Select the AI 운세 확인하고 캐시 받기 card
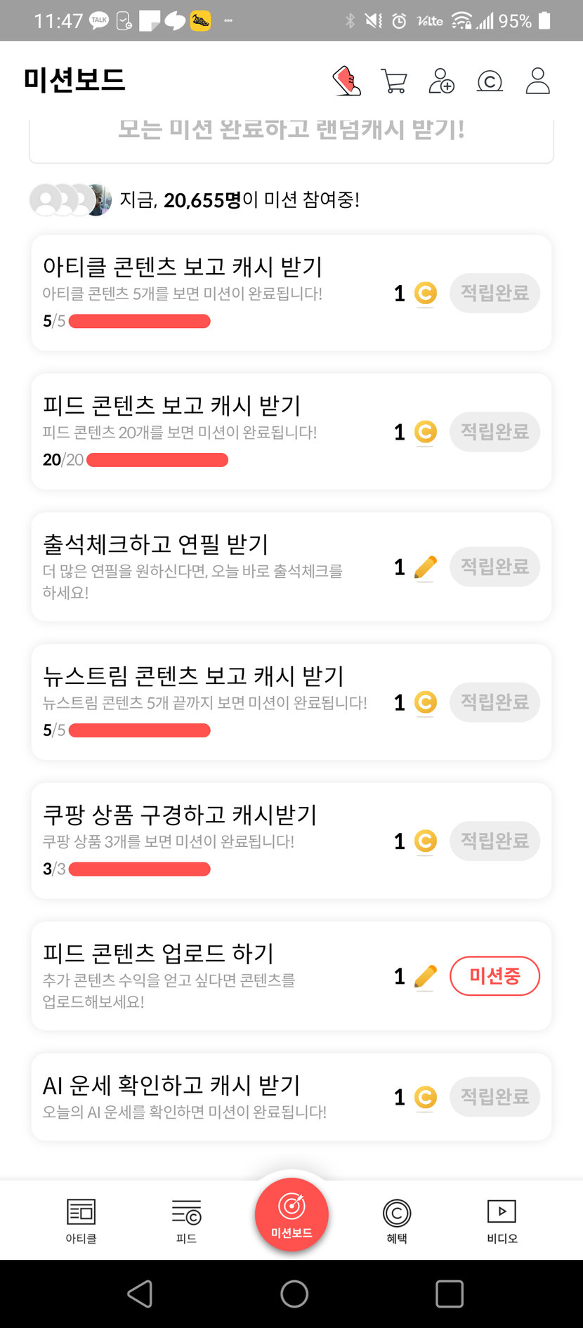Viewport: 583px width, 1328px height. click(x=211, y=1096)
